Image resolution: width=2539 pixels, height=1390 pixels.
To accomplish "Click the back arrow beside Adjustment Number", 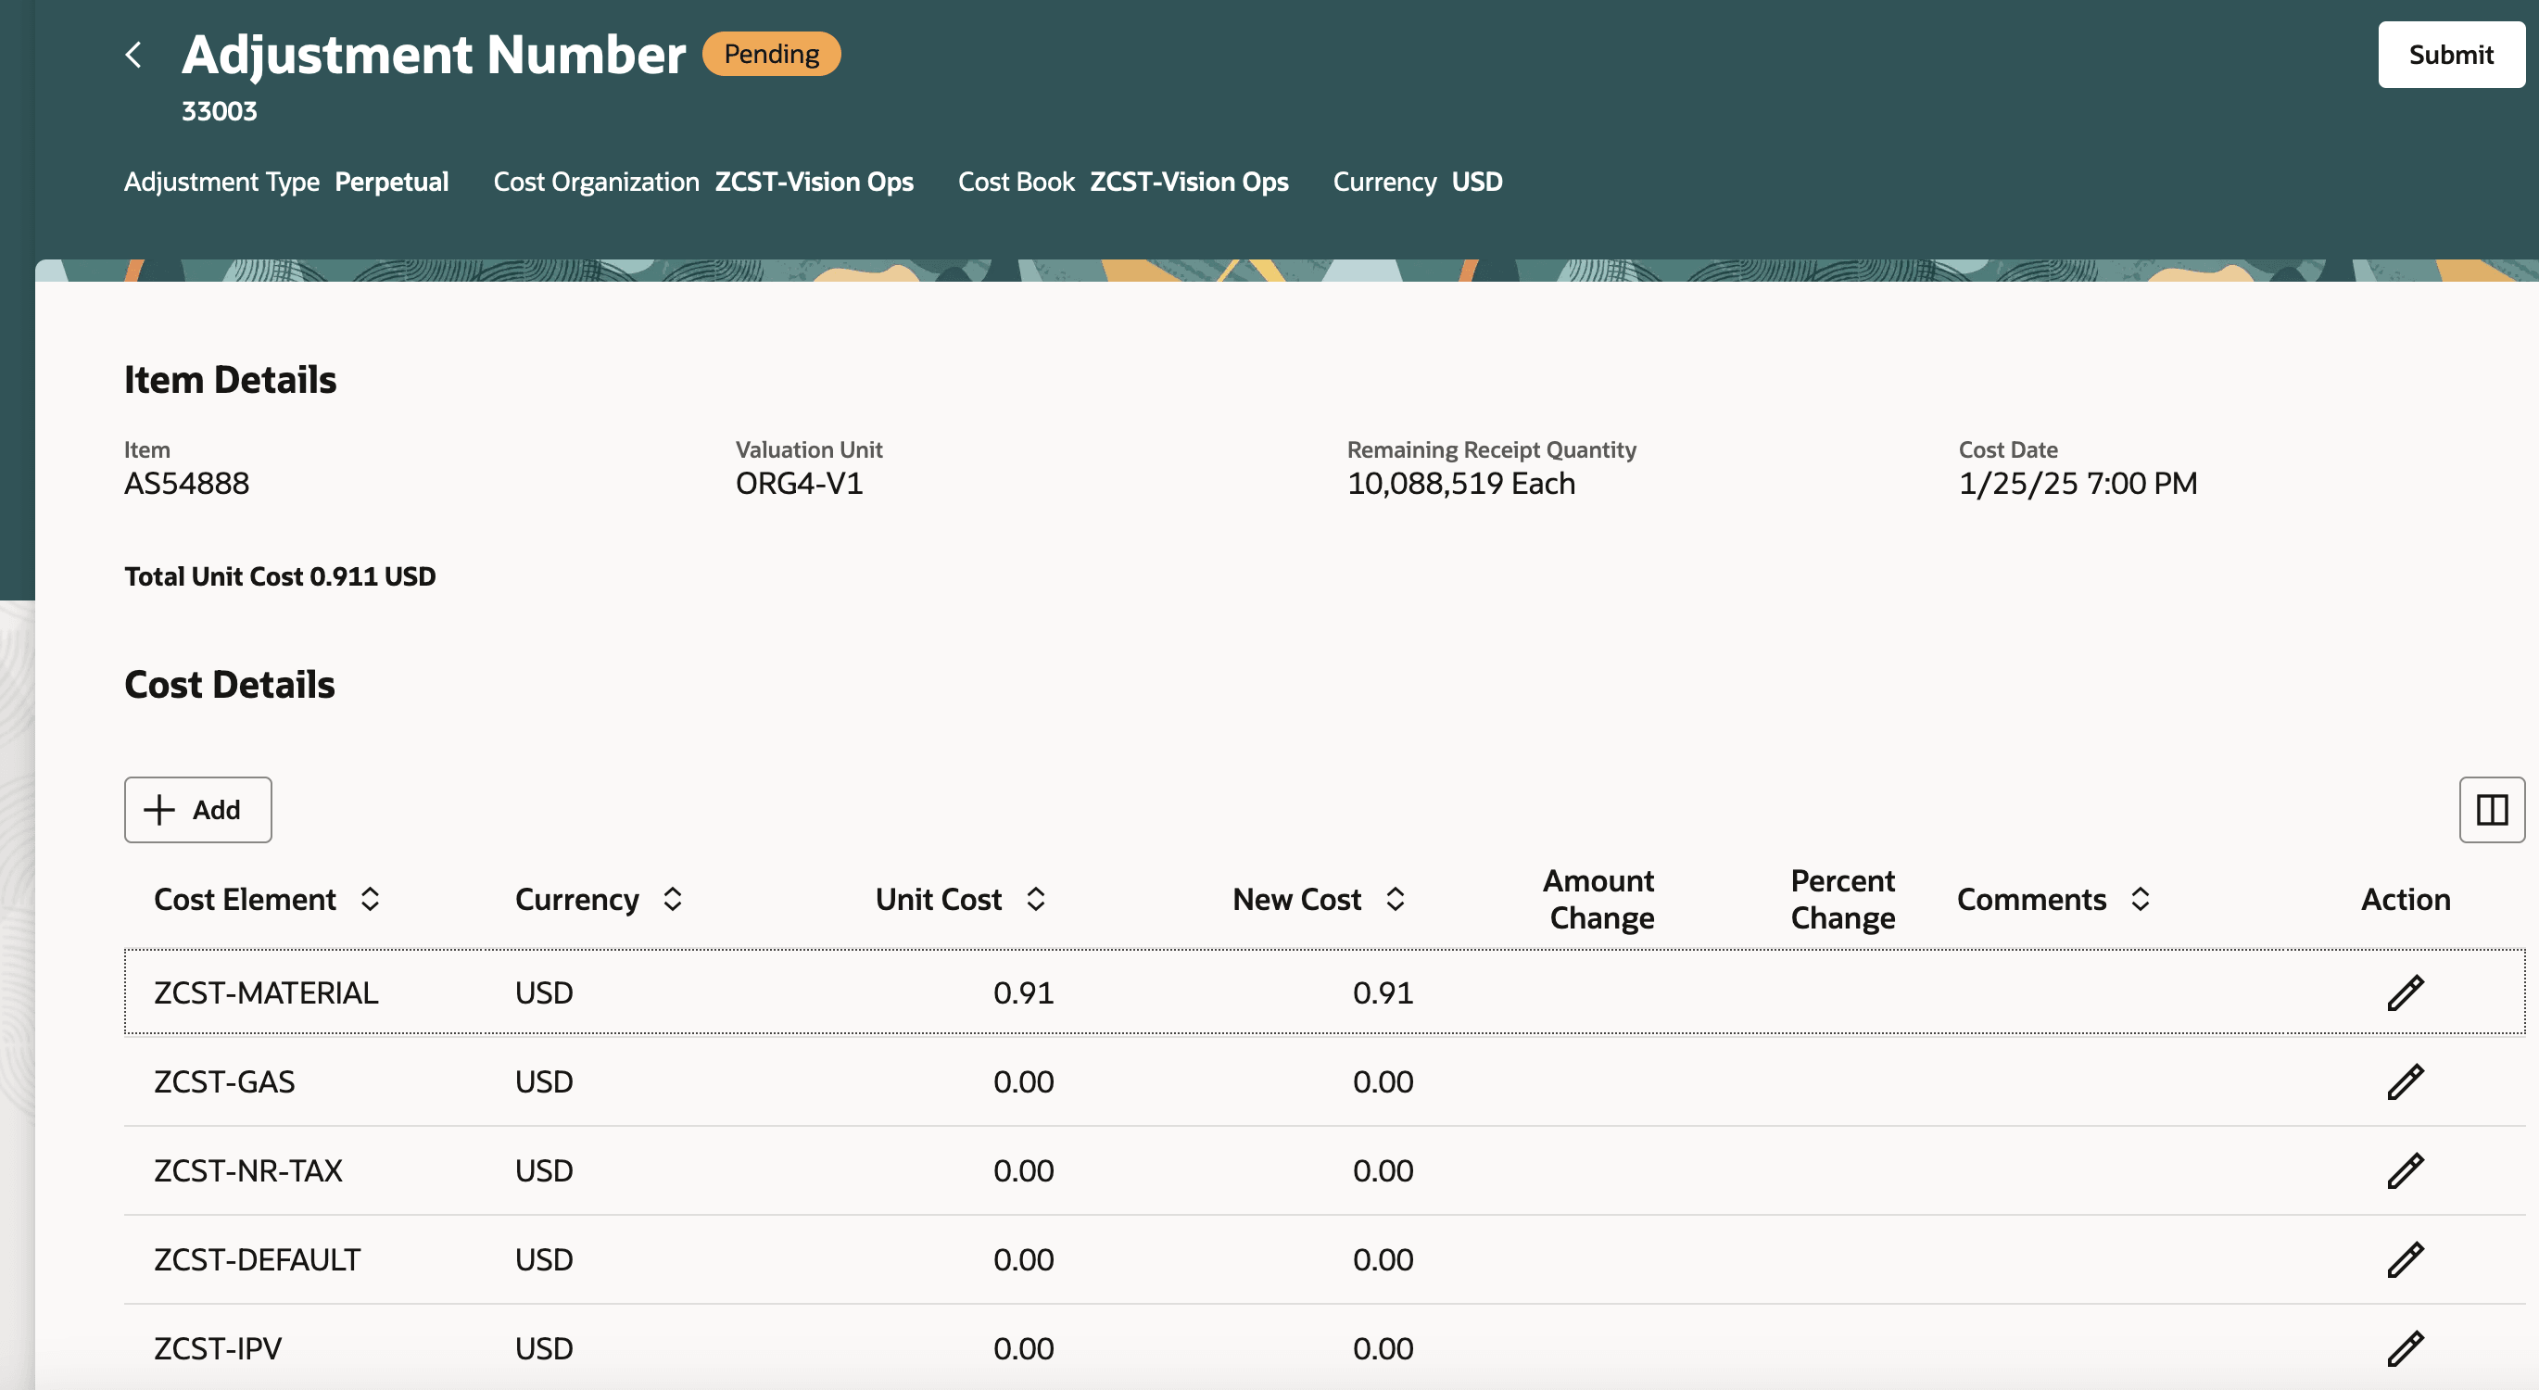I will pyautogui.click(x=134, y=55).
